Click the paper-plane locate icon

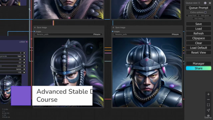[208, 110]
